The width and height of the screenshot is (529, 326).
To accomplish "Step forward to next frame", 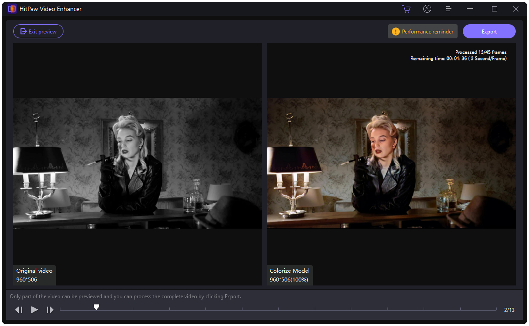I will [x=50, y=310].
